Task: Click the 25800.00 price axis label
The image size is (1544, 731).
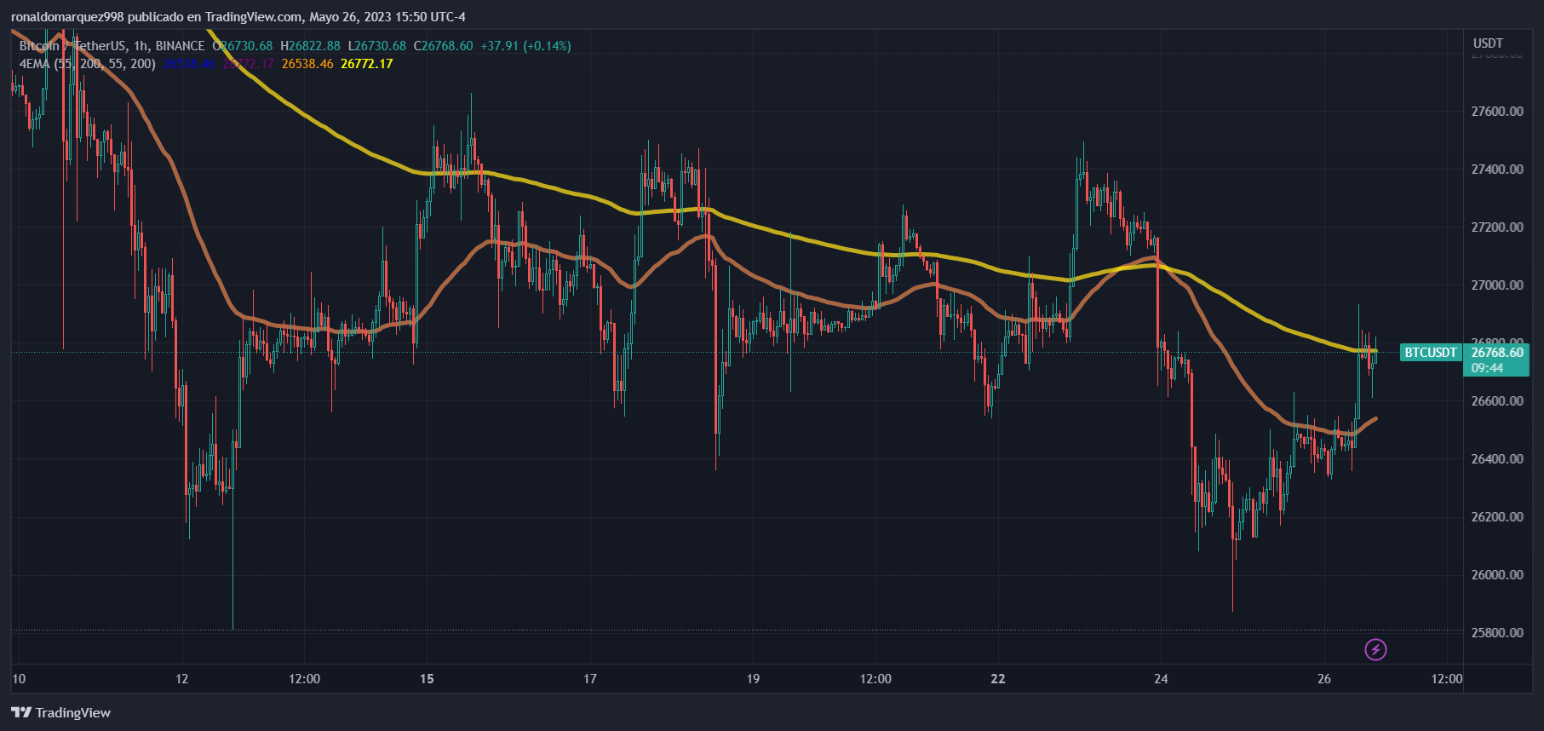Action: [x=1497, y=633]
